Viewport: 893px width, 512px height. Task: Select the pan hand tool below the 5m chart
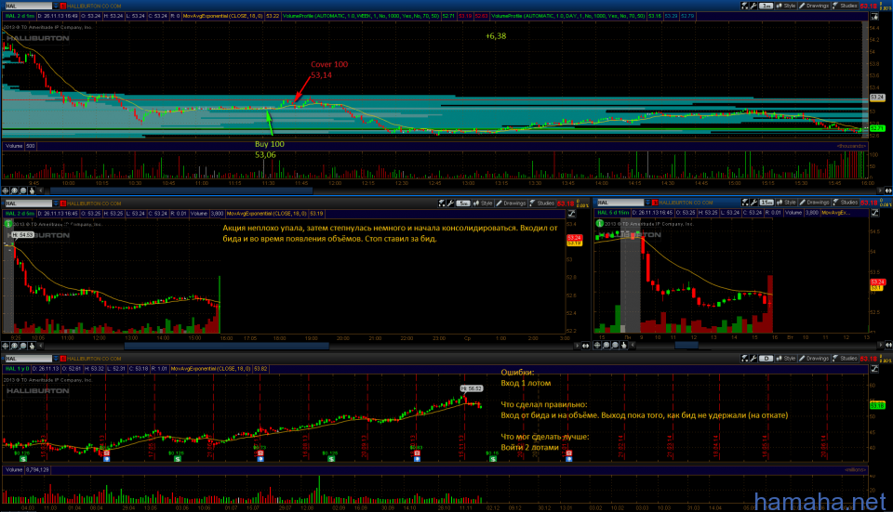[x=32, y=346]
